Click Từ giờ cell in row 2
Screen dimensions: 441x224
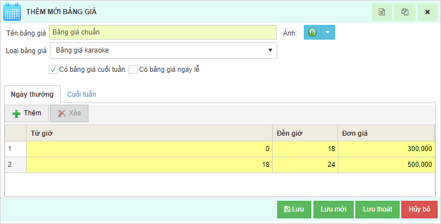(x=149, y=165)
